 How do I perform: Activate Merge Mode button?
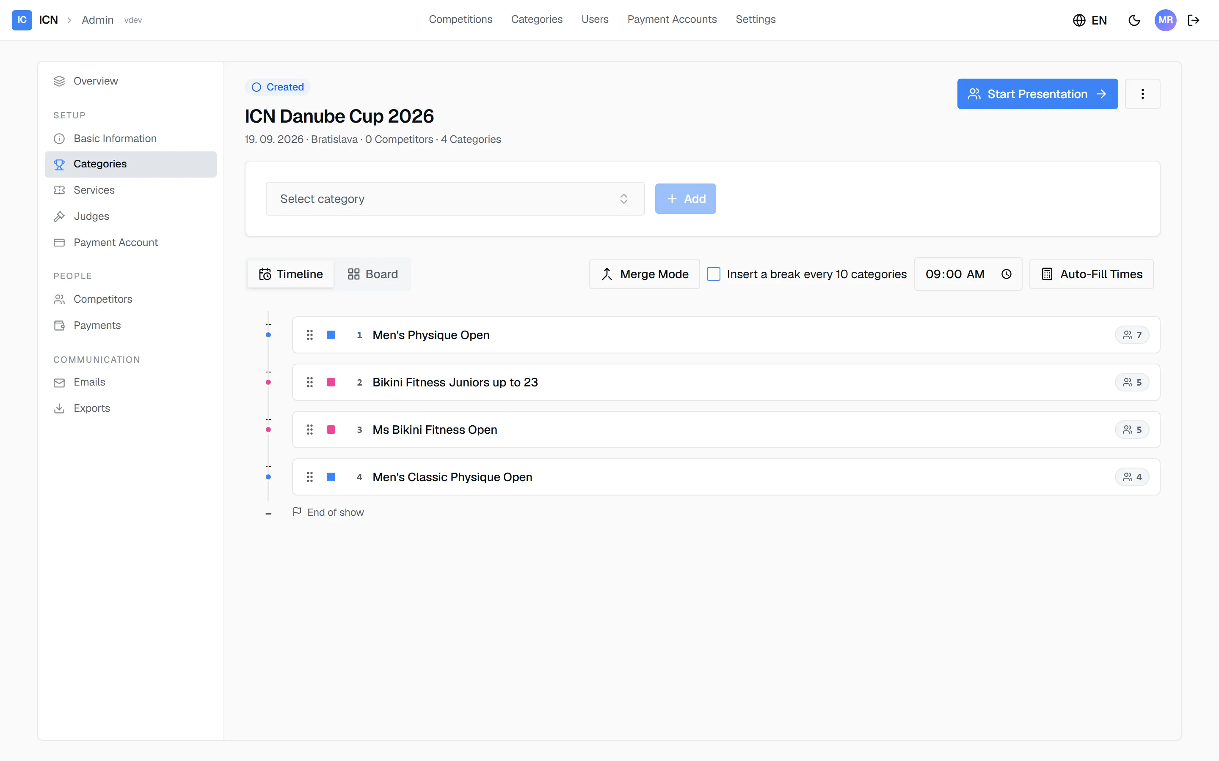[644, 274]
